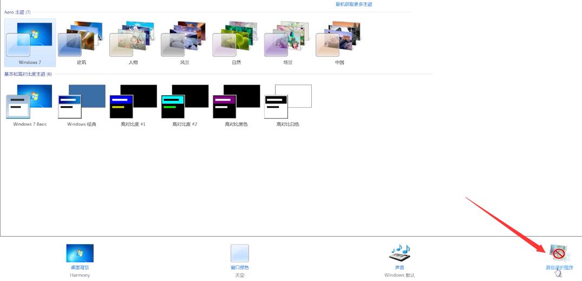
Task: Choose the 高对比度 #2 theme
Action: 185,103
